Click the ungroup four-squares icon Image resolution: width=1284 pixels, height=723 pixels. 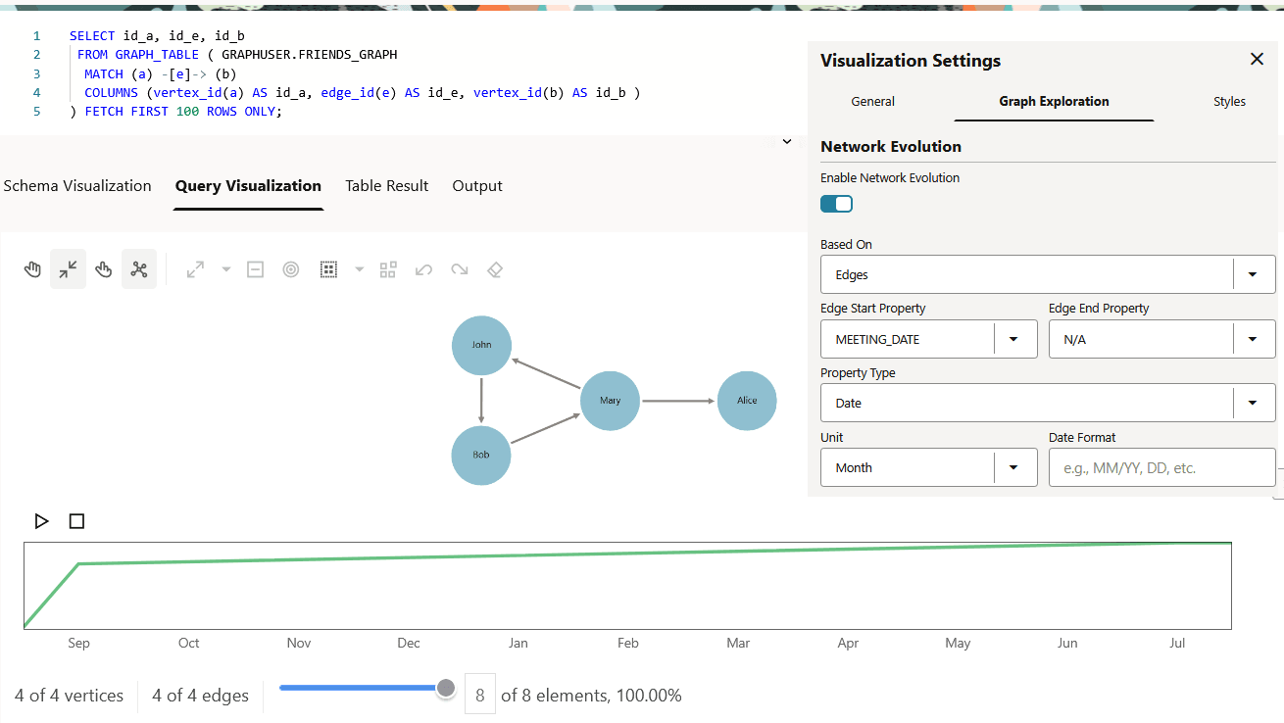[x=388, y=269]
